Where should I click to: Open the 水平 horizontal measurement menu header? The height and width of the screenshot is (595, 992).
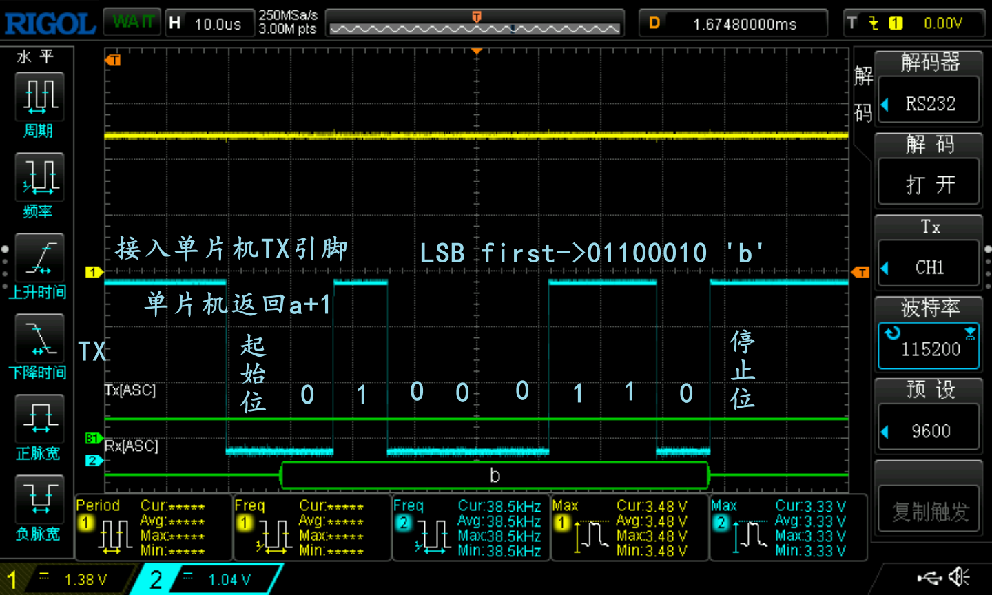[x=34, y=56]
